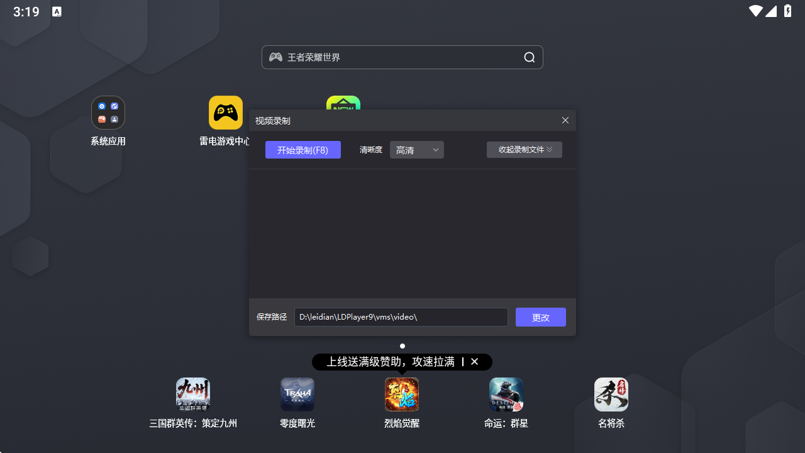Click the battery indicator in the status bar

[788, 11]
